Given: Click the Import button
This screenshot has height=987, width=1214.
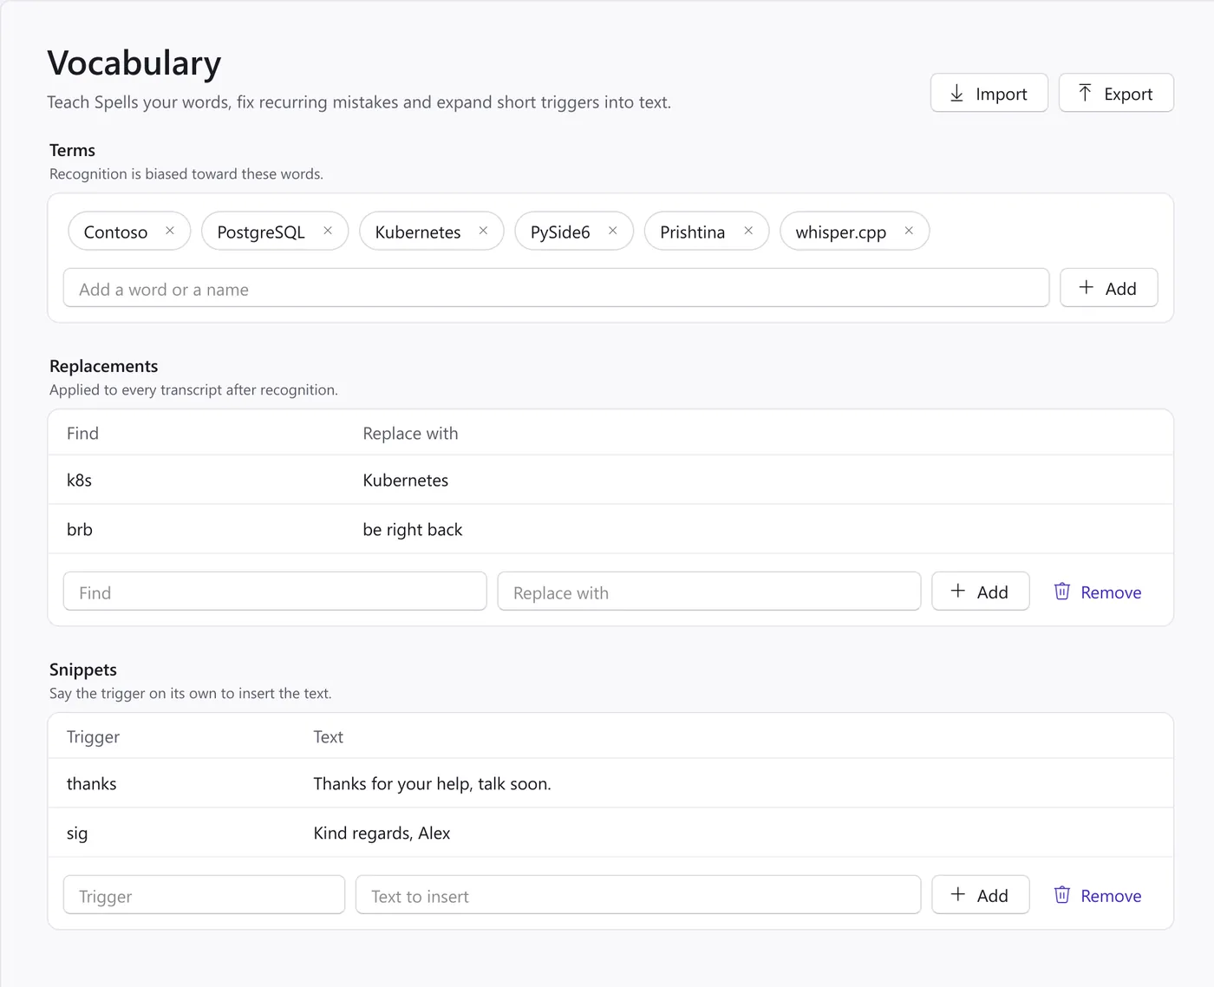Looking at the screenshot, I should pos(989,93).
